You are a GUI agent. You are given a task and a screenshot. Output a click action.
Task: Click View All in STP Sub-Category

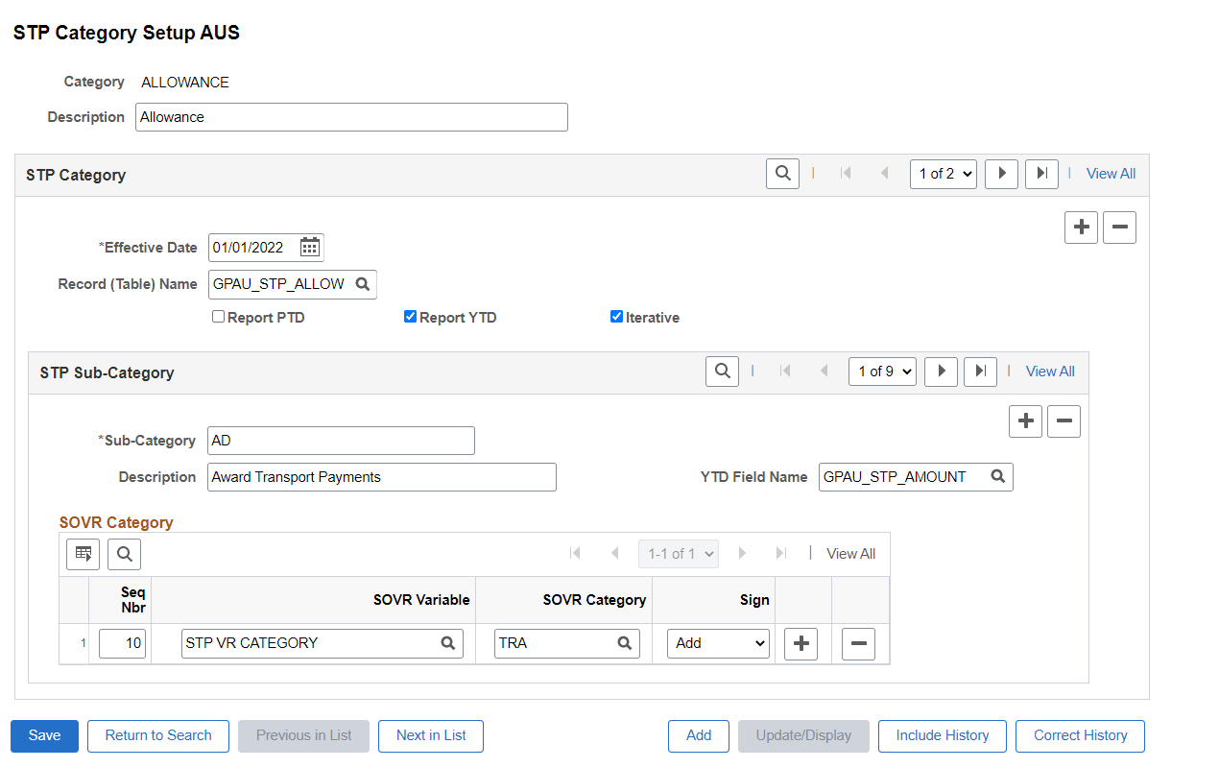1049,372
